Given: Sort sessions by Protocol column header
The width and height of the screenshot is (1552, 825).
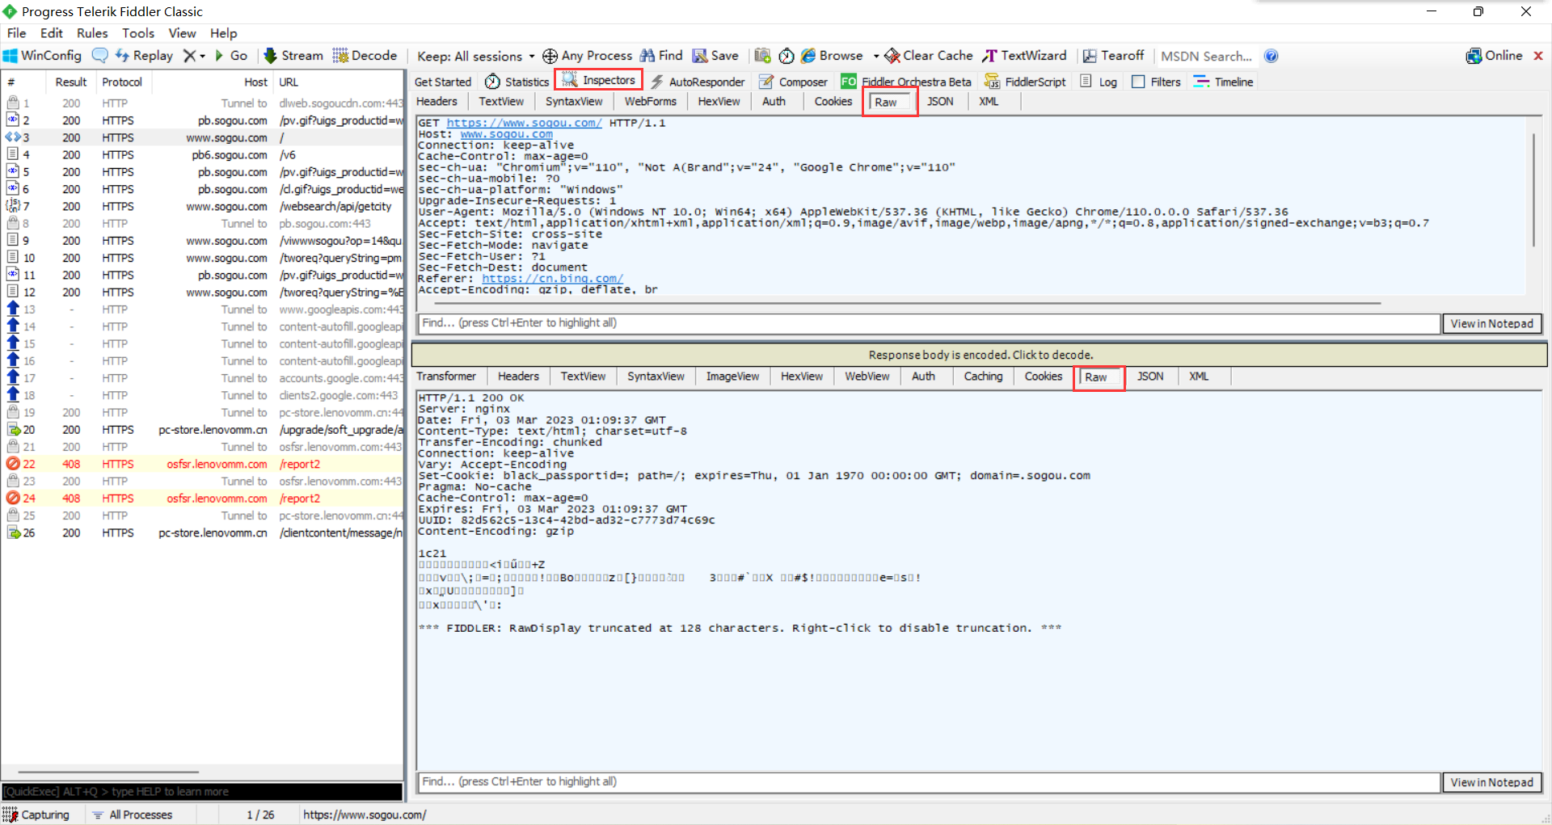Looking at the screenshot, I should 122,82.
